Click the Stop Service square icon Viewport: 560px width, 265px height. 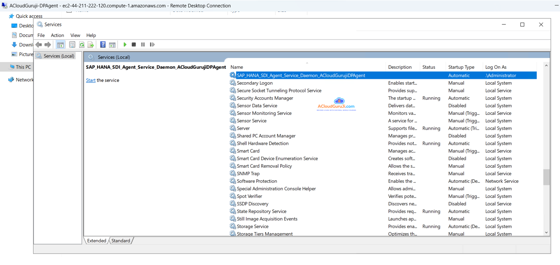pos(134,45)
